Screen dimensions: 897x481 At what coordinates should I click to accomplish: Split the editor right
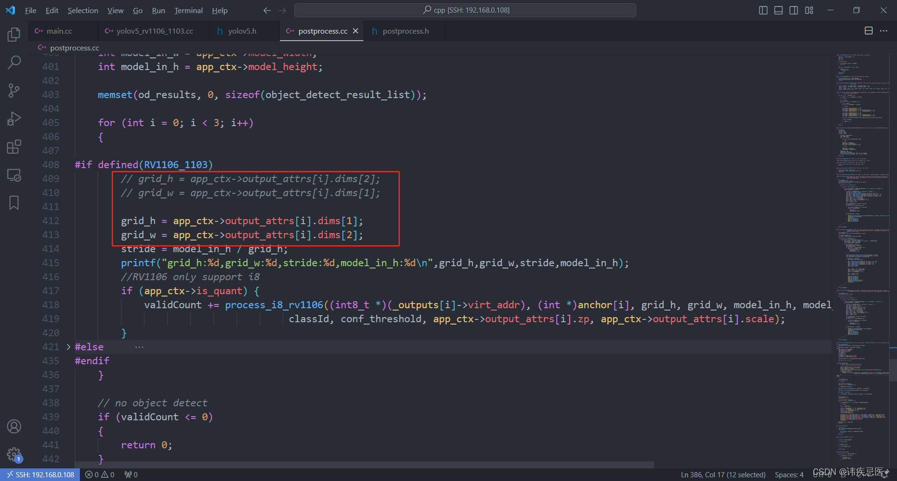869,31
